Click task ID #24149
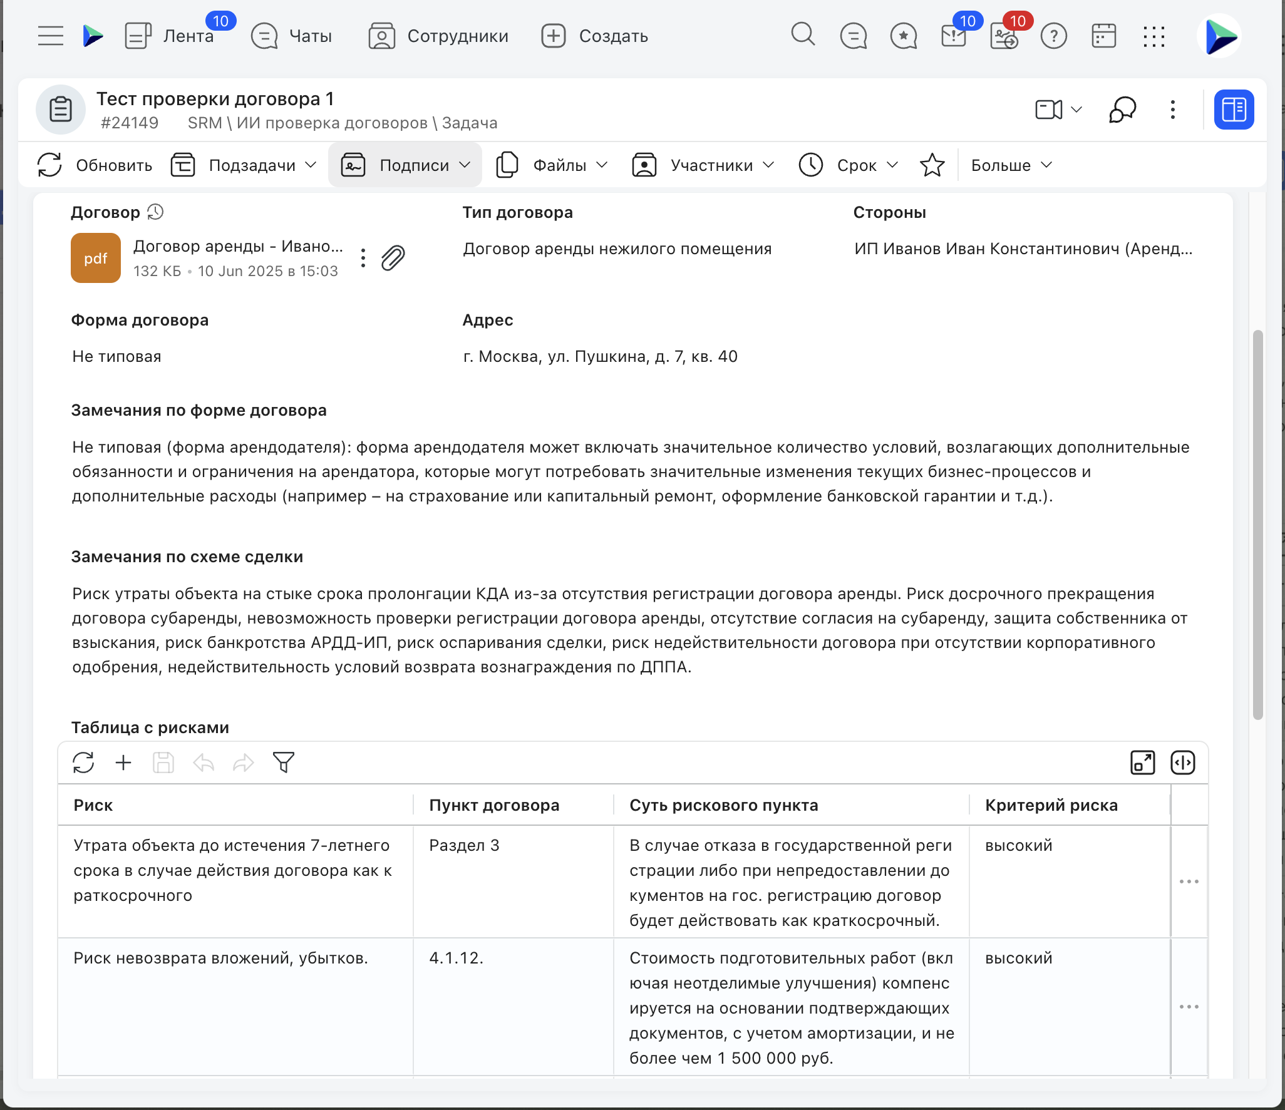1285x1110 pixels. 130,123
